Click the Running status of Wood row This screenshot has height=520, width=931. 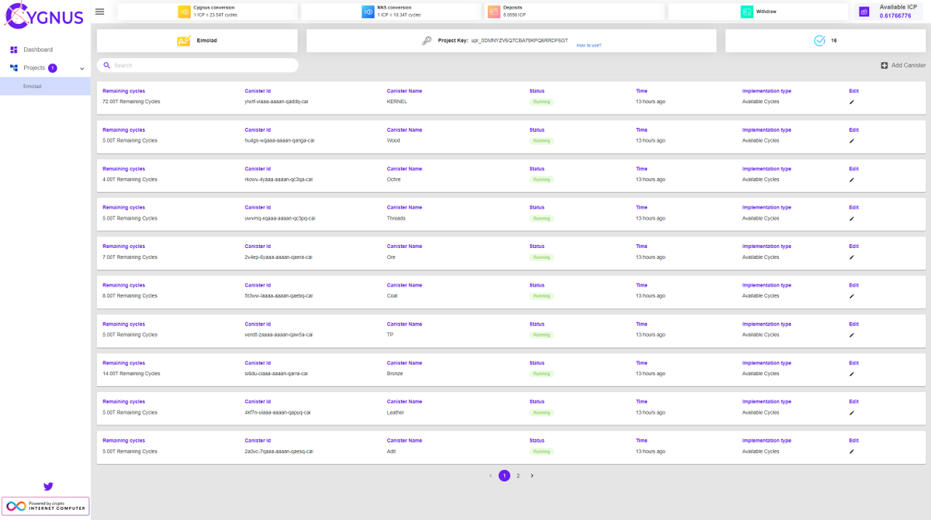coord(542,141)
